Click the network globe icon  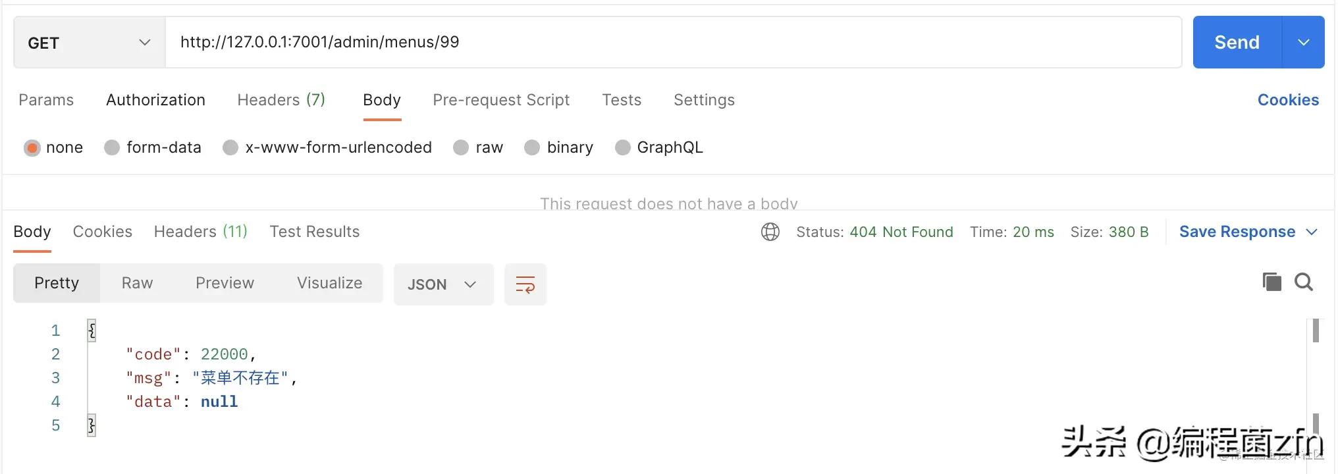point(770,232)
